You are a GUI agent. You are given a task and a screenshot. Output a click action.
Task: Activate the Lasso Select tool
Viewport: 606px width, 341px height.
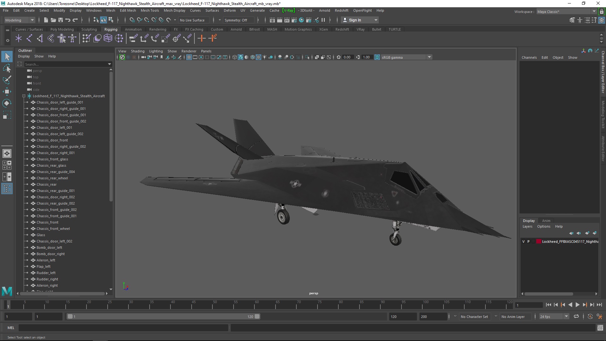(7, 69)
